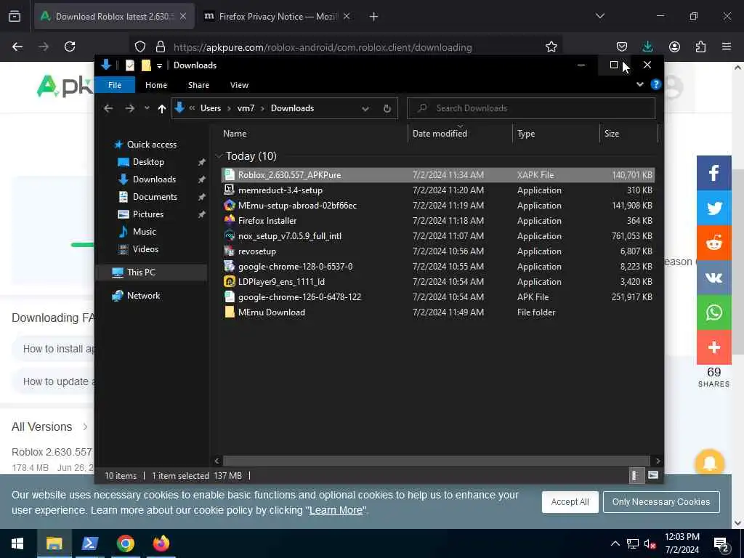Choose Only Necessary Cookies
Screen dimensions: 744x558
pos(661,502)
